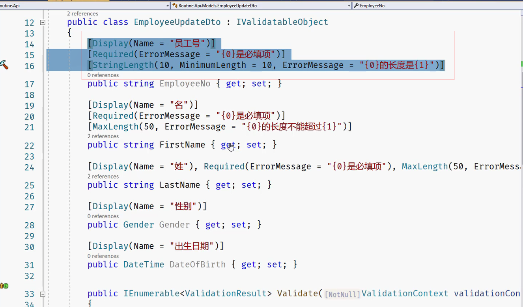Collapse the Validate method at line 33

click(x=43, y=294)
